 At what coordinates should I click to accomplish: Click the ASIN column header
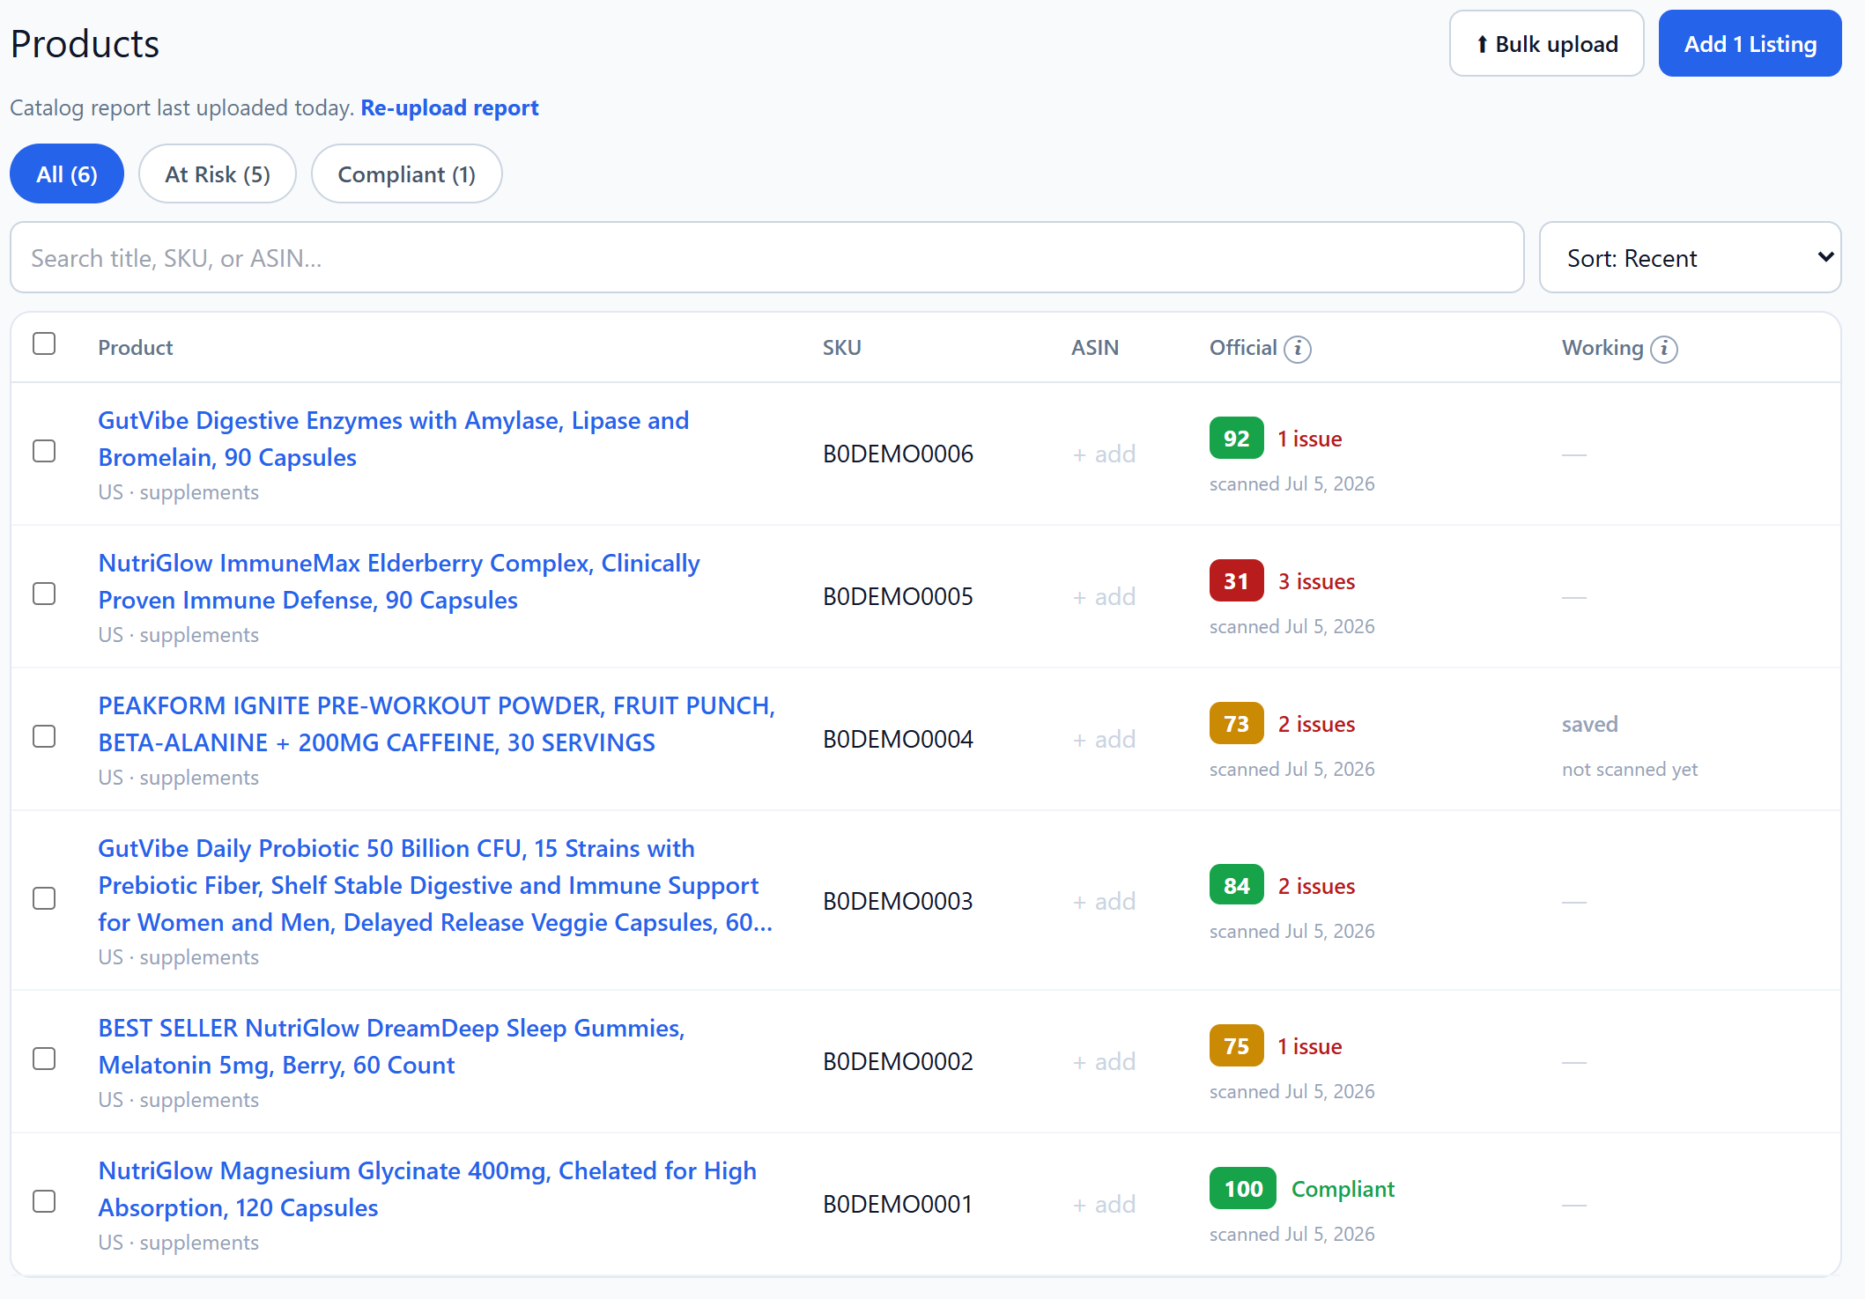click(1094, 348)
